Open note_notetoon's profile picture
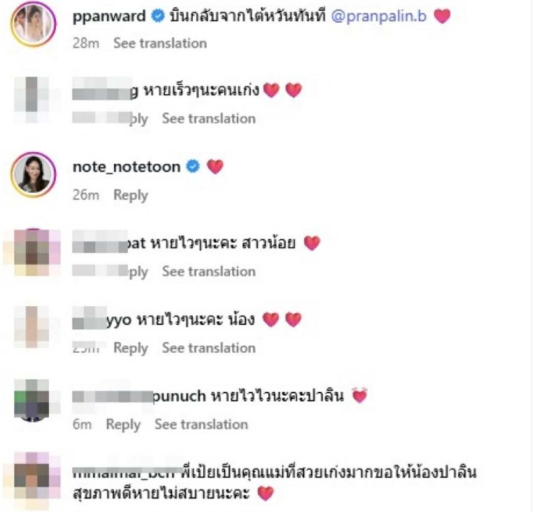The width and height of the screenshot is (533, 512). pyautogui.click(x=33, y=174)
